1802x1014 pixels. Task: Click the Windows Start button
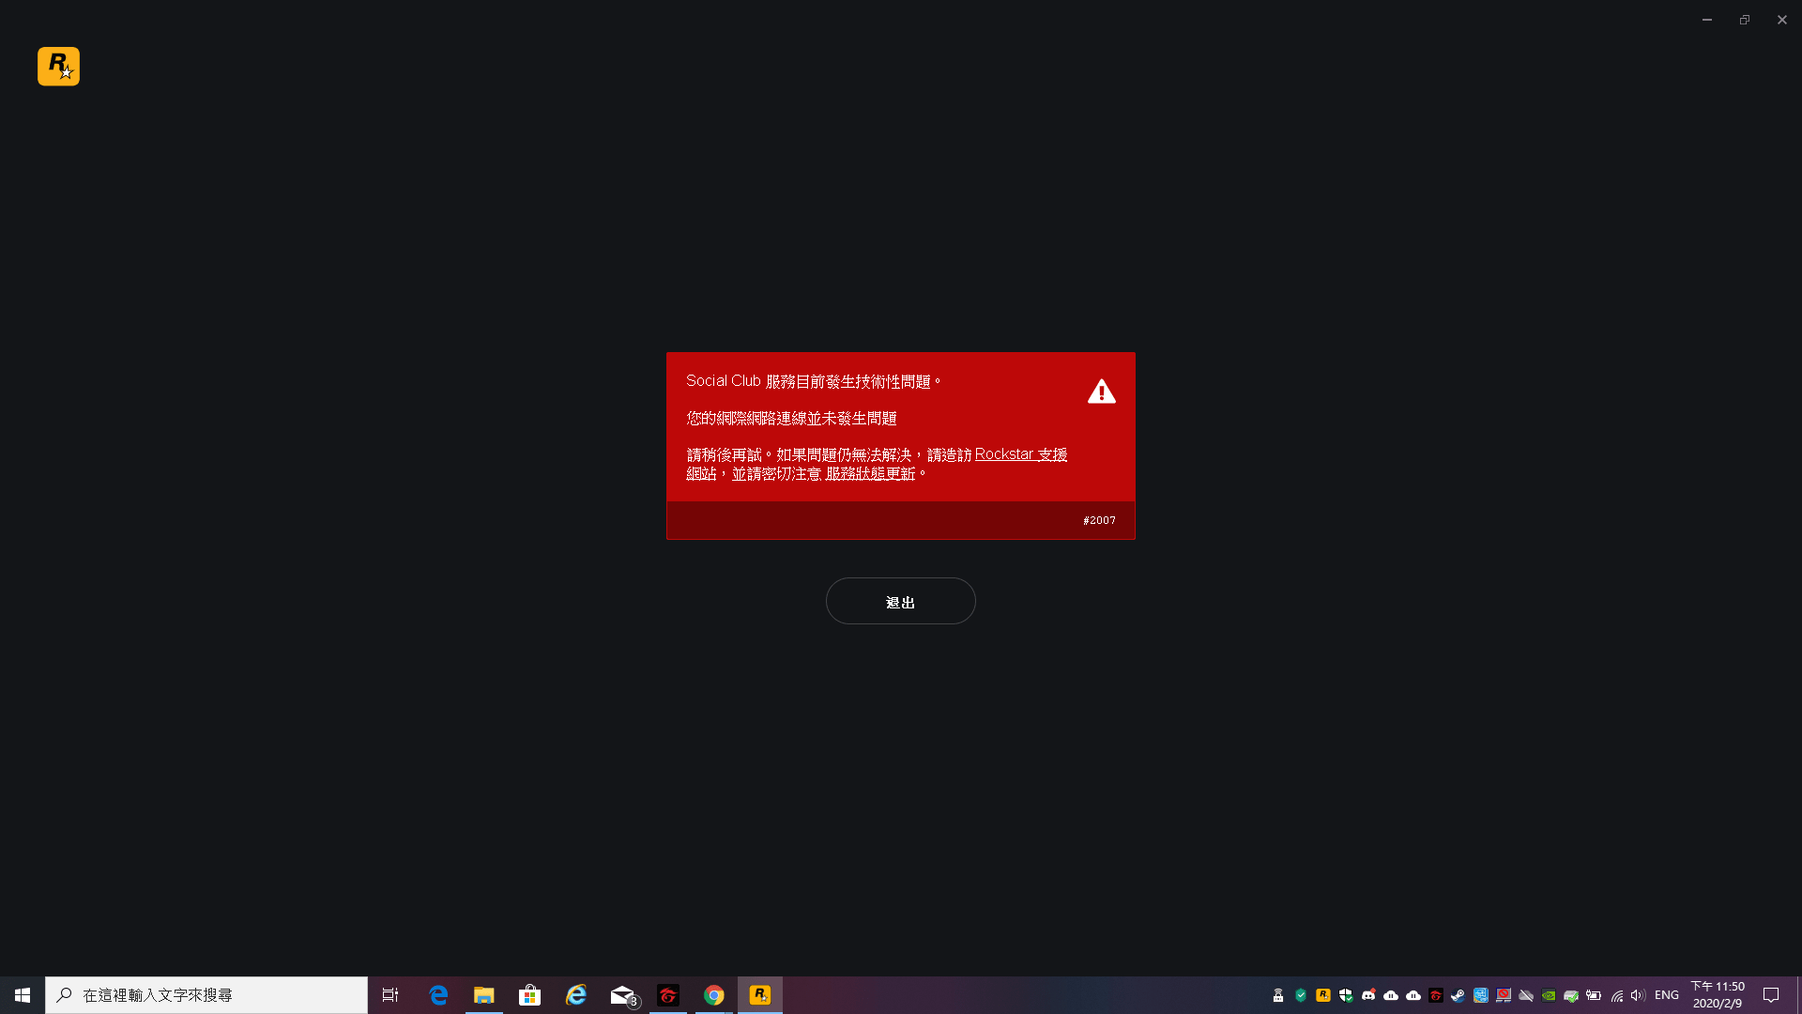click(23, 995)
